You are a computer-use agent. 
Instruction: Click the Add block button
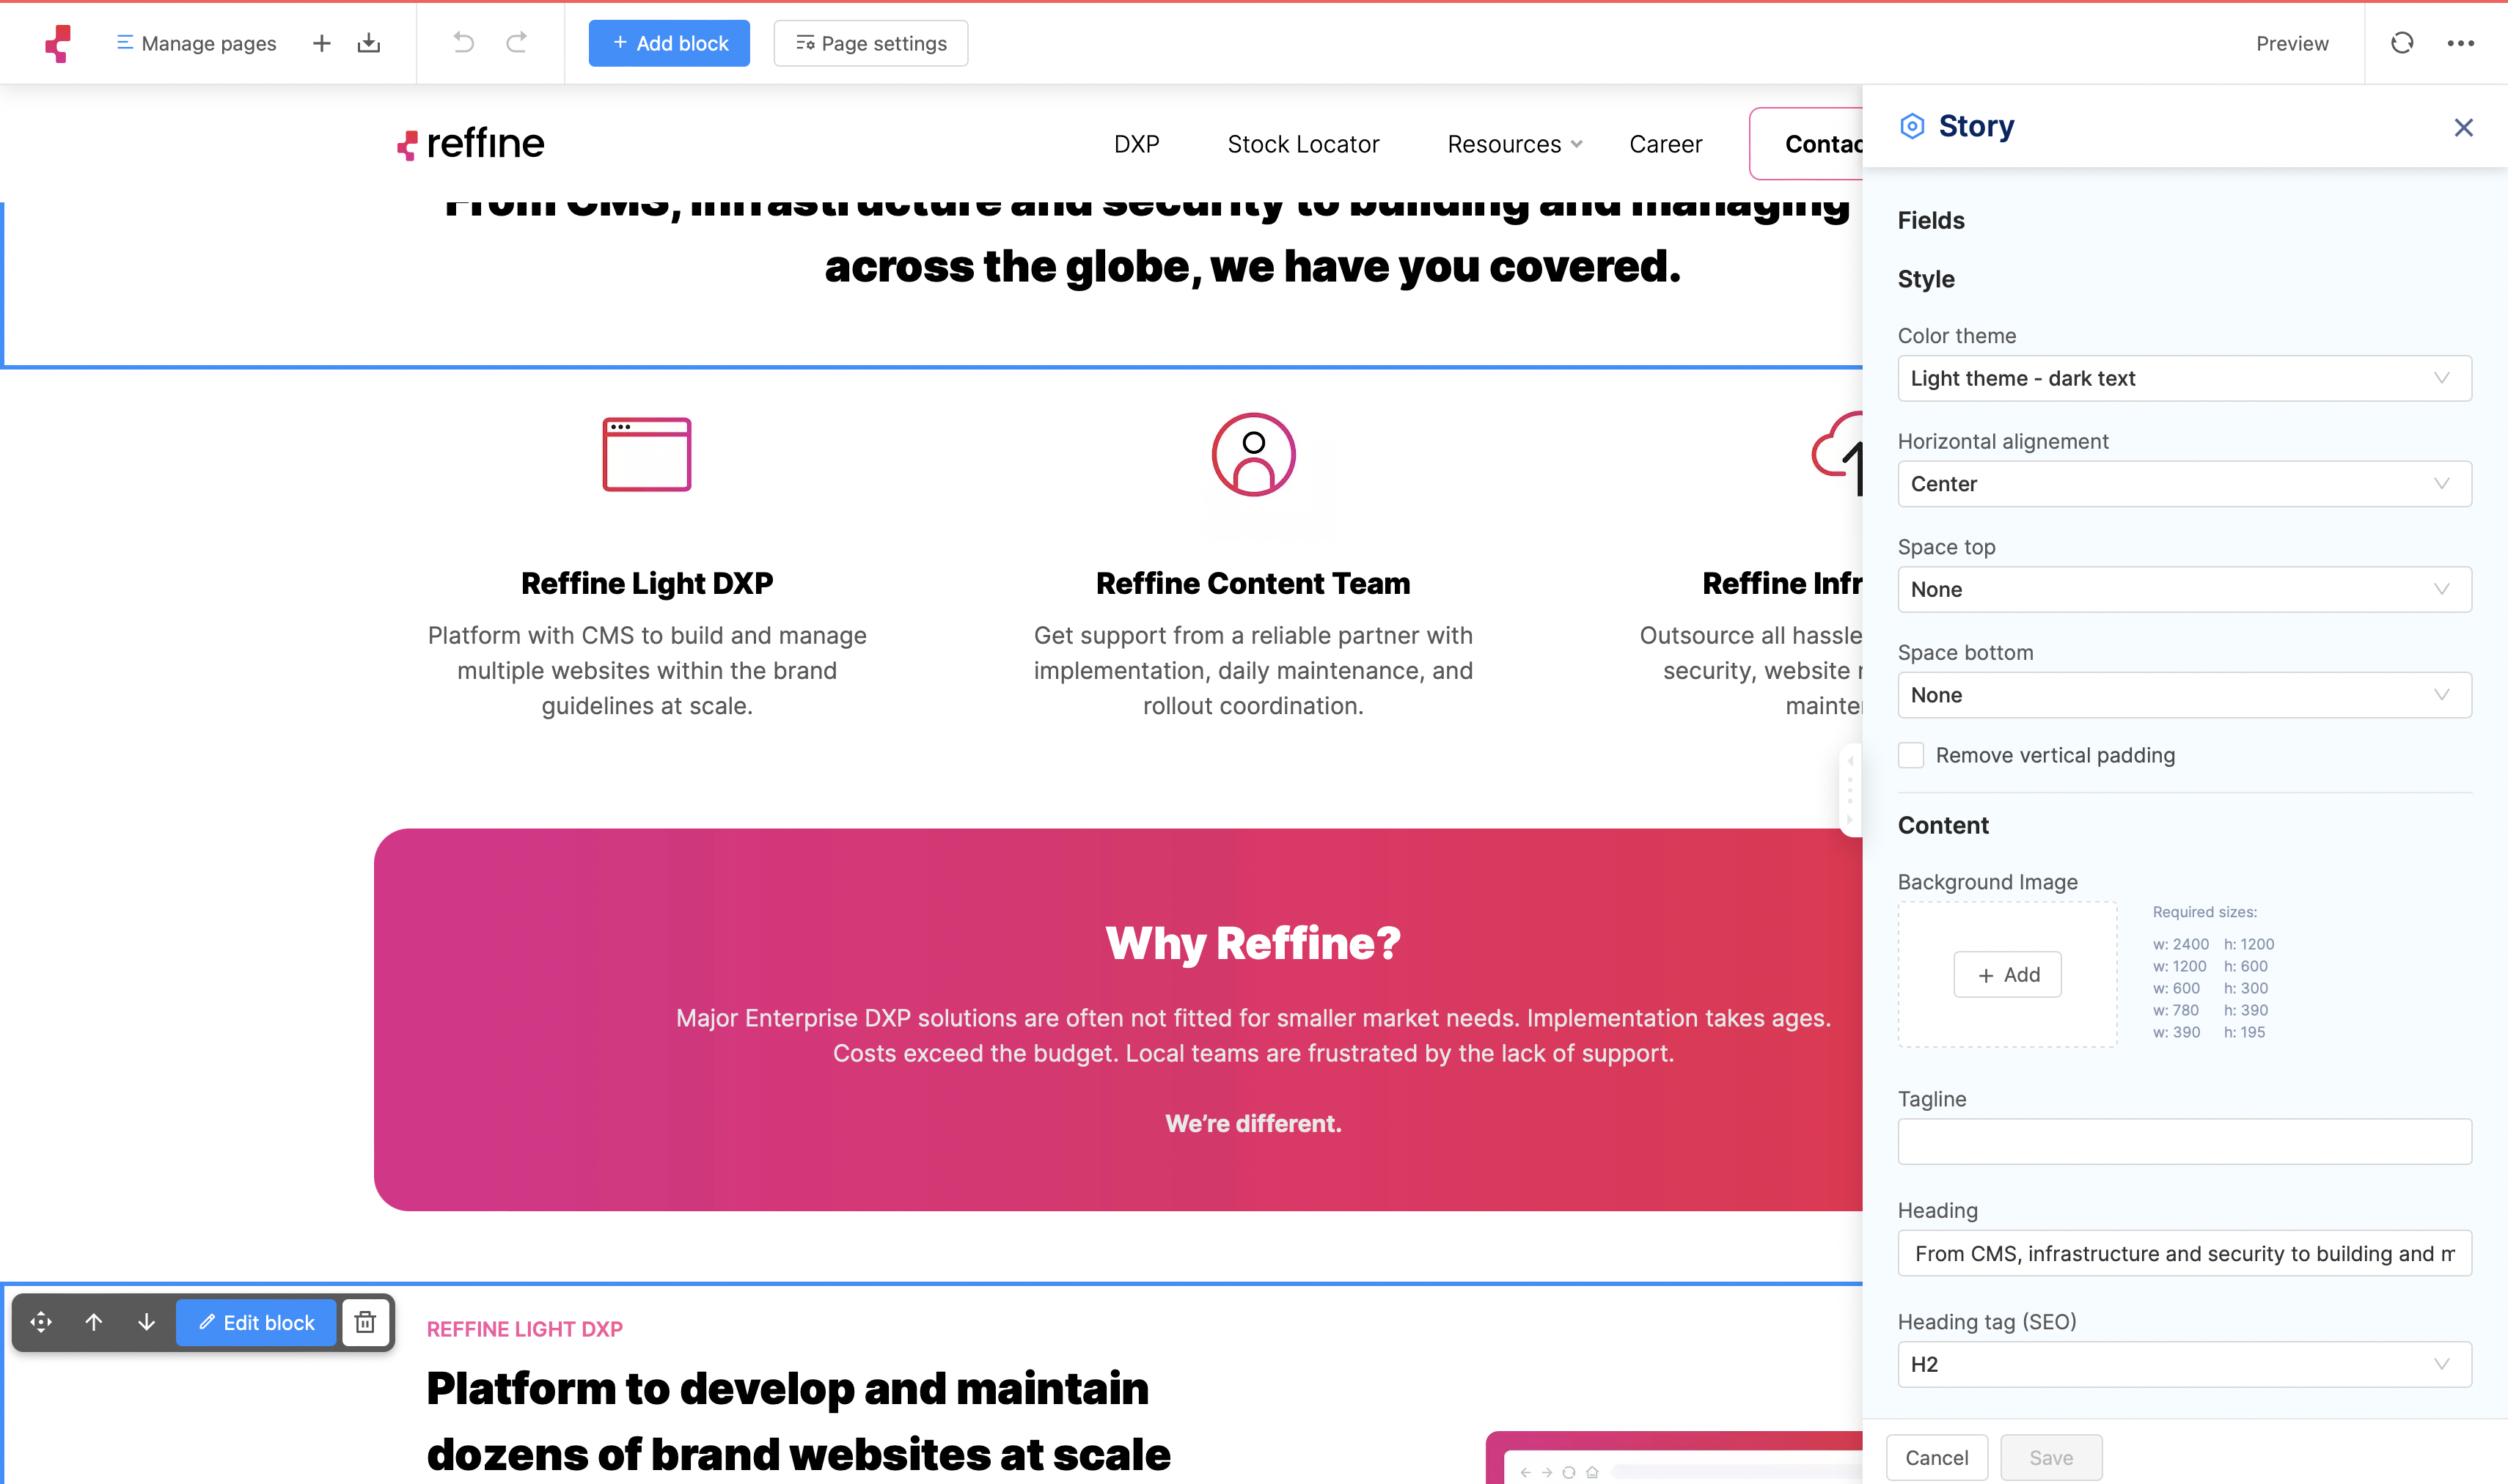point(669,43)
